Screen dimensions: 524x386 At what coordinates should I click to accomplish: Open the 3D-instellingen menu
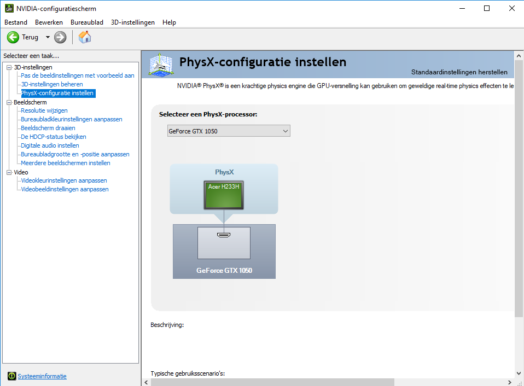[133, 22]
